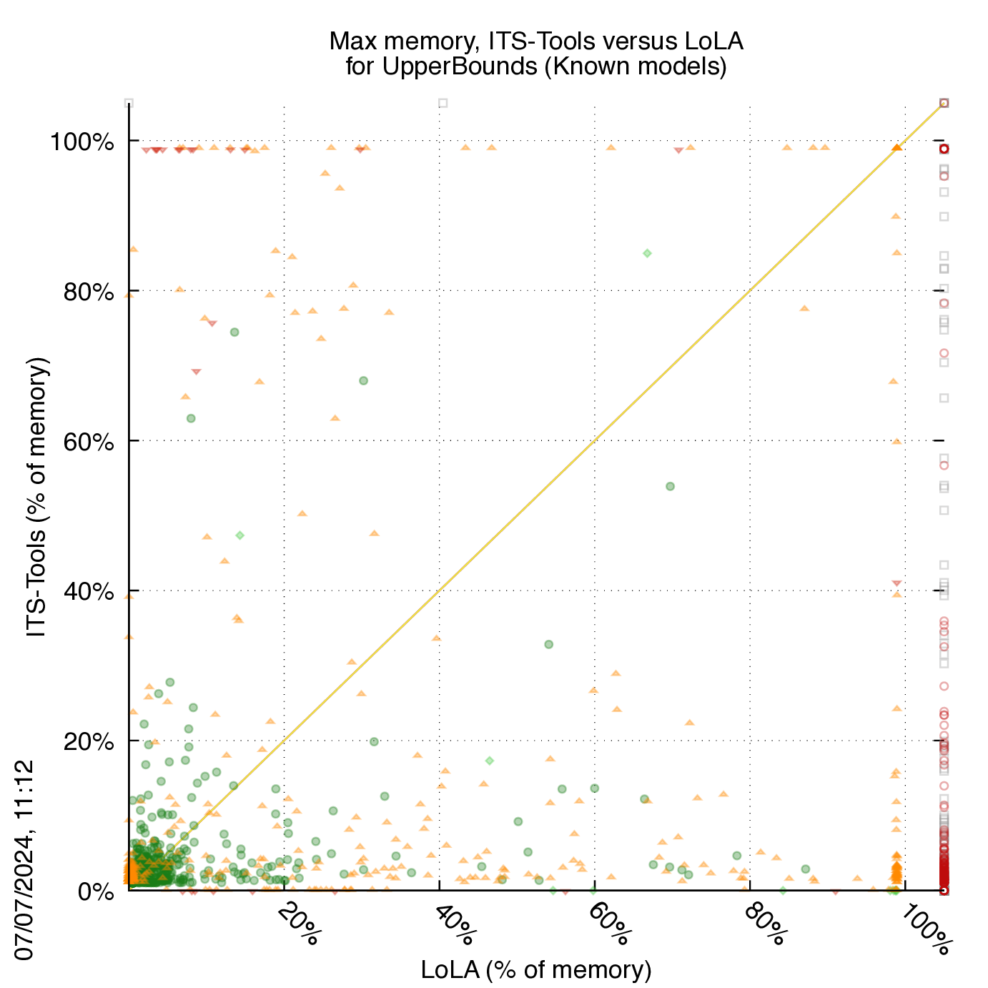Click the y-axis tick label '40%'
Viewport: 988px width, 988px height.
(x=89, y=592)
